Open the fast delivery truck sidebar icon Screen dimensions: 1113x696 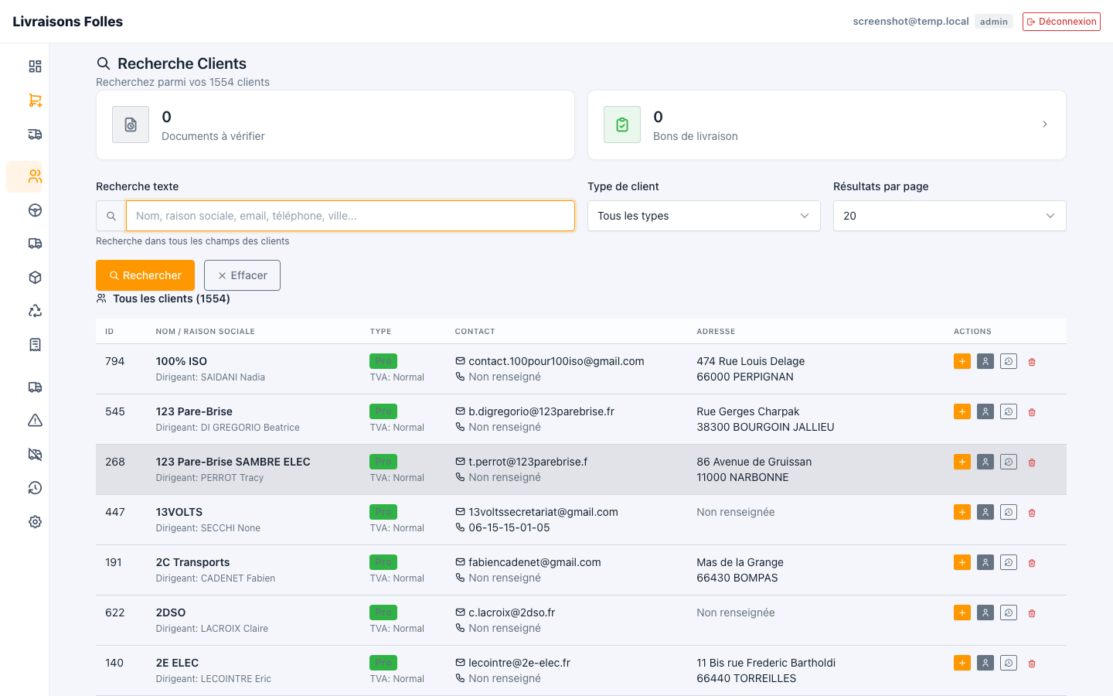pyautogui.click(x=35, y=134)
